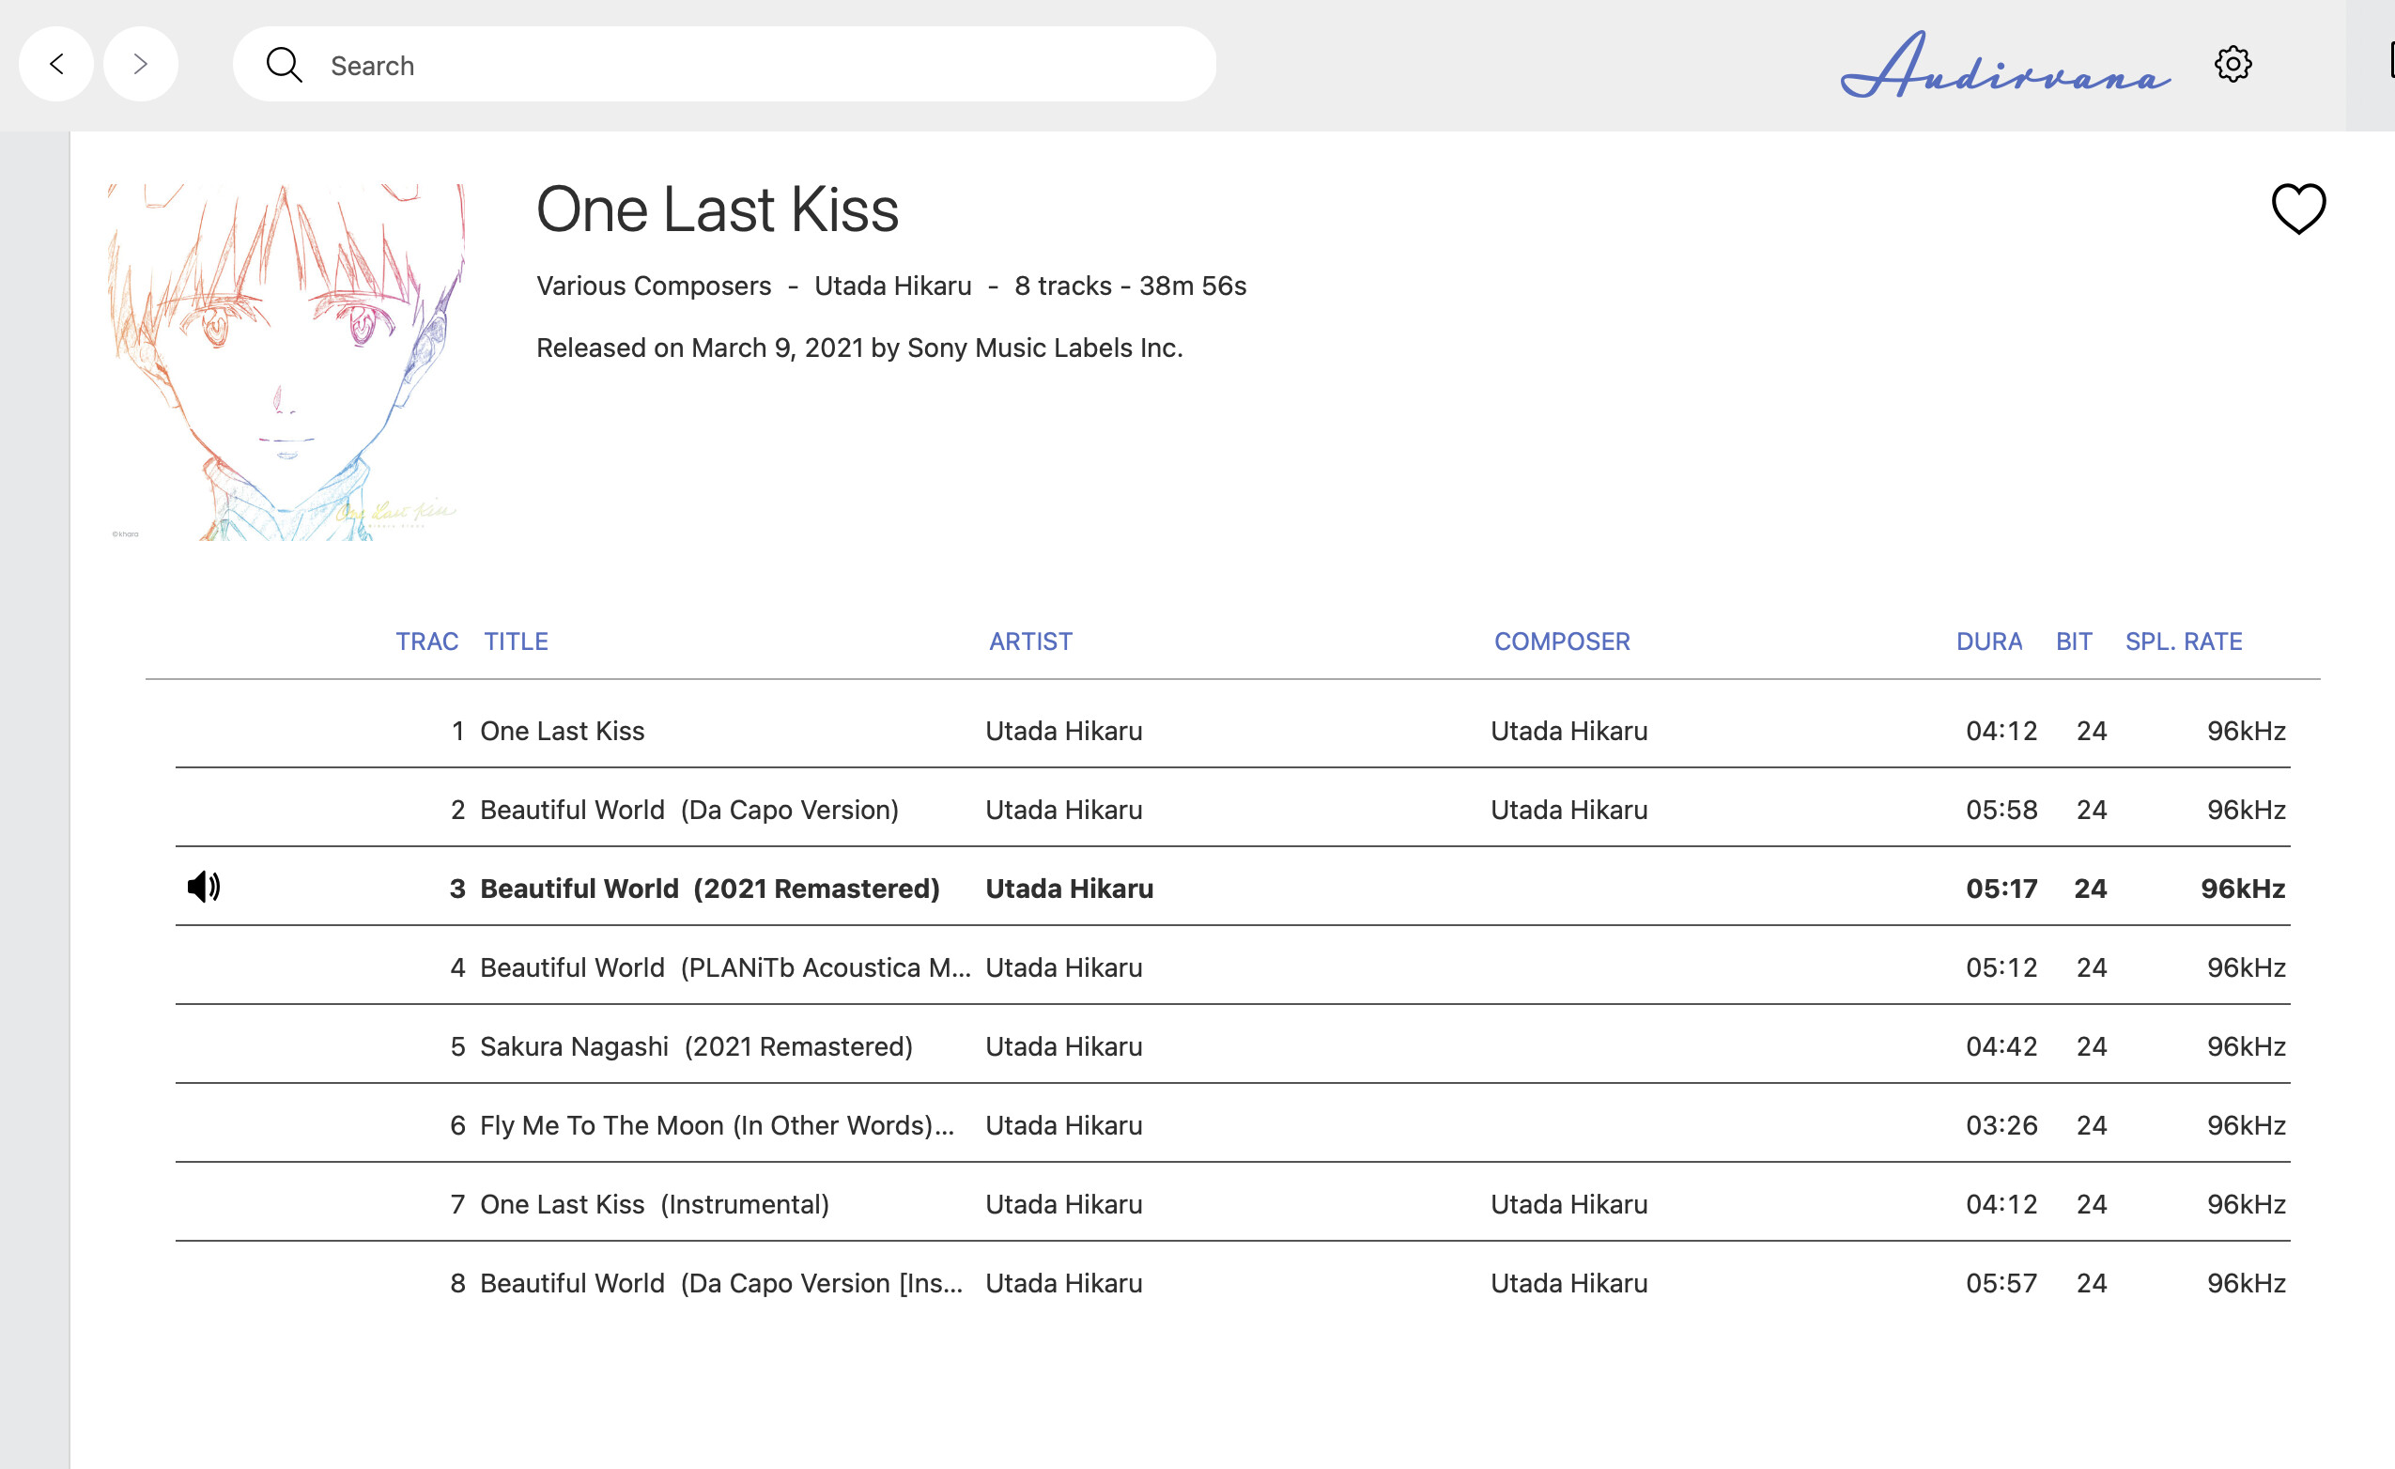Image resolution: width=2395 pixels, height=1469 pixels.
Task: Click the Audirvana logo
Action: point(2004,66)
